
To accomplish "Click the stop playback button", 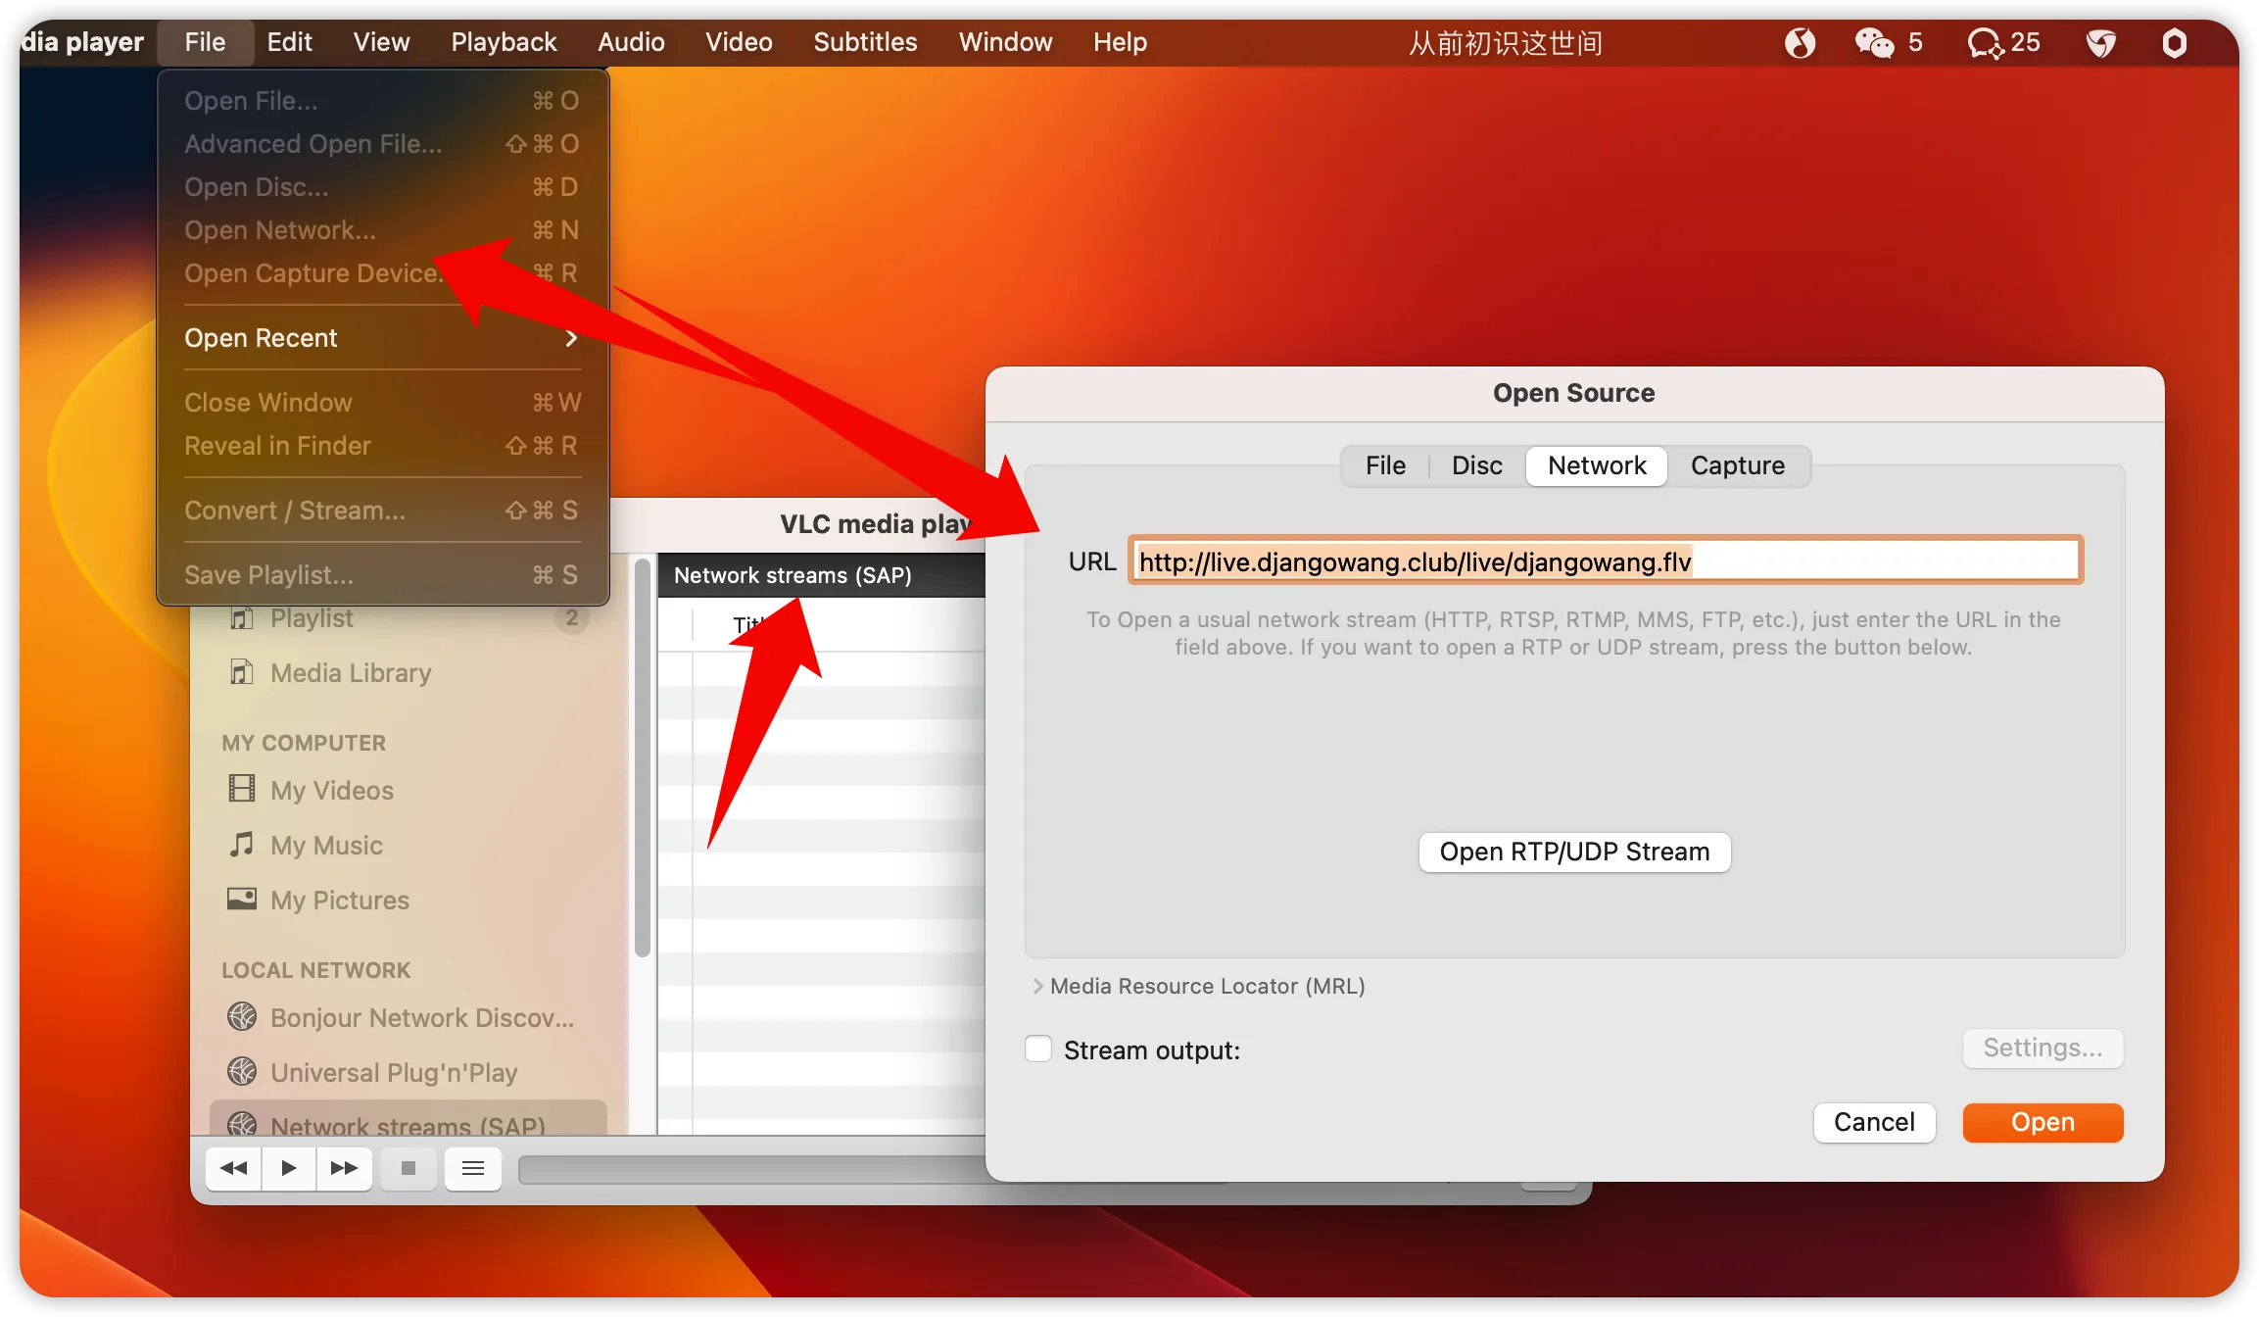I will (x=409, y=1167).
